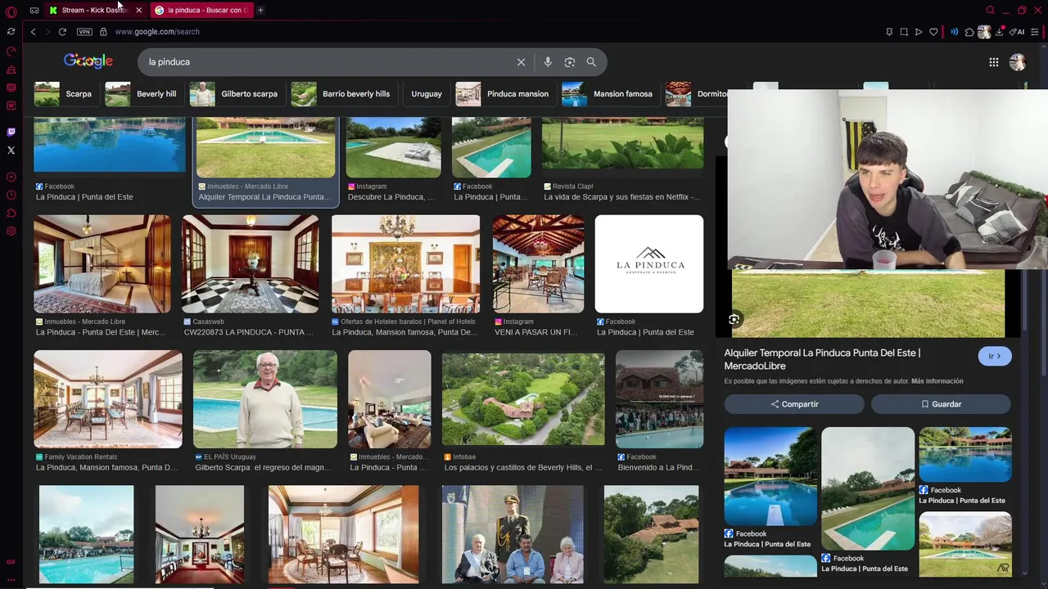The height and width of the screenshot is (589, 1048).
Task: Go to Google homepage via logo
Action: (x=88, y=61)
